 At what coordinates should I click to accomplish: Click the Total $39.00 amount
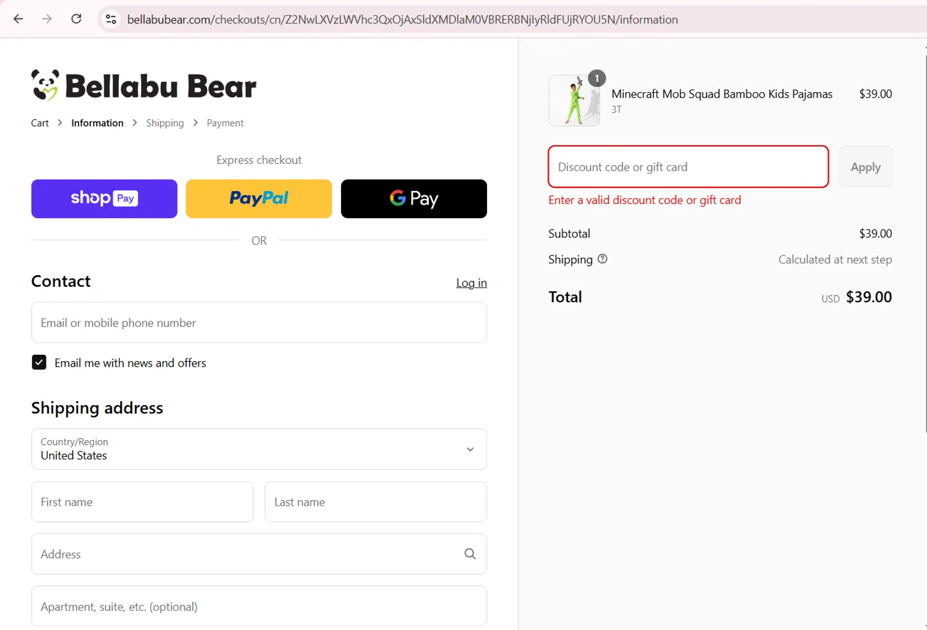point(869,297)
